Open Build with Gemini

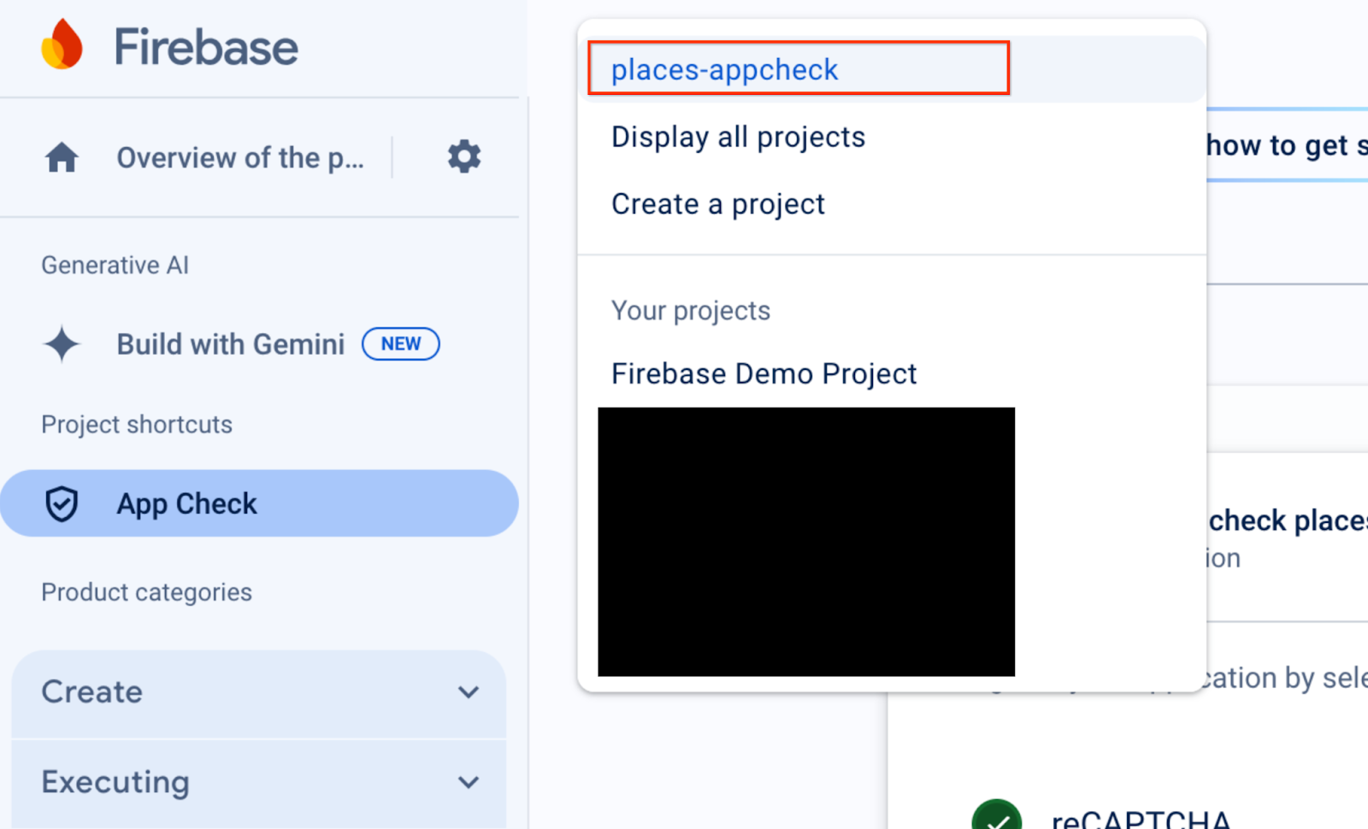pyautogui.click(x=230, y=344)
